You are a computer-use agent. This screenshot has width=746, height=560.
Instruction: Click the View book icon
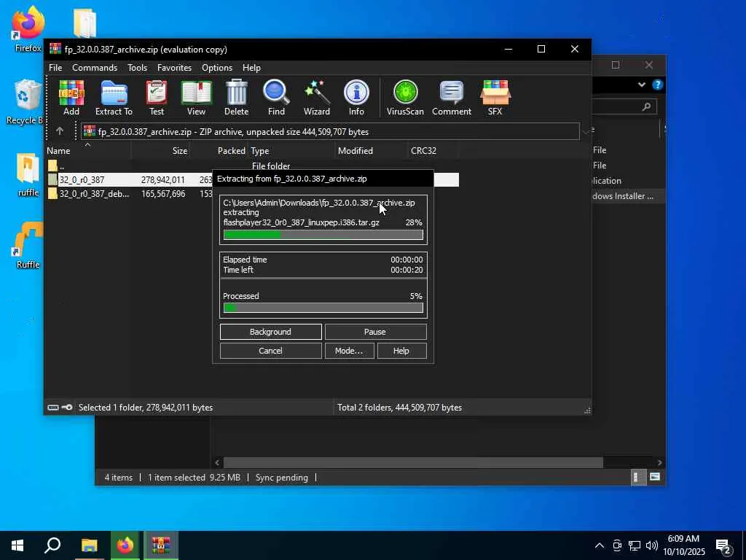196,97
